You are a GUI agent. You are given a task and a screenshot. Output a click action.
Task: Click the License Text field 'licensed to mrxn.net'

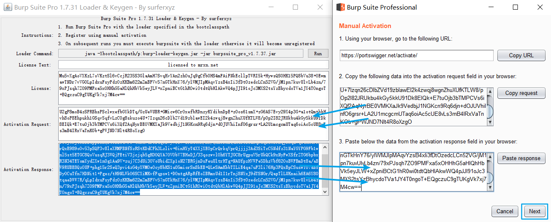(x=193, y=65)
